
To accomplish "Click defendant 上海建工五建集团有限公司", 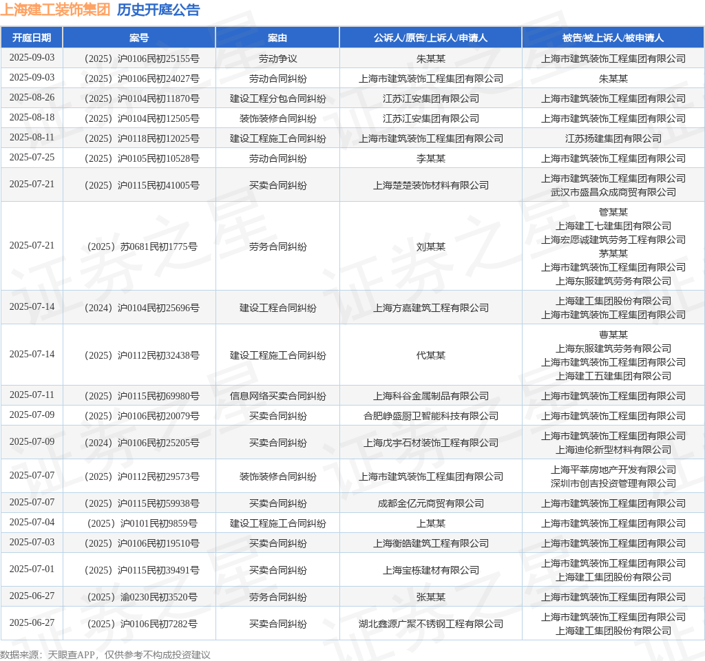I will tap(613, 376).
